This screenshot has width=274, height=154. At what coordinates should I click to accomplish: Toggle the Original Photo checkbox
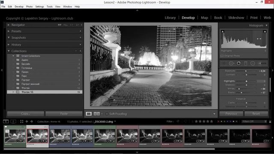click(x=222, y=56)
